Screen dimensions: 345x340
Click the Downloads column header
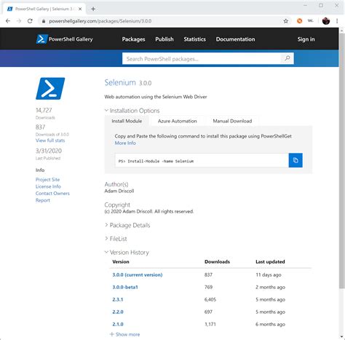[217, 261]
